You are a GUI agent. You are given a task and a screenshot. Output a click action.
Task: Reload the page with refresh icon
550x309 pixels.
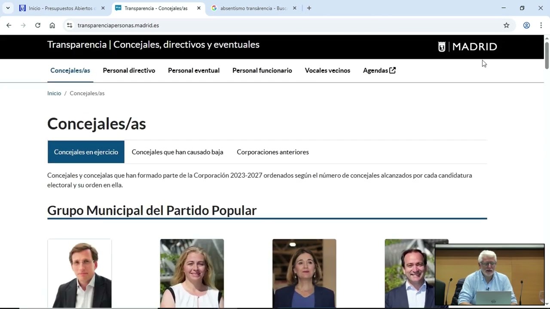(x=38, y=25)
